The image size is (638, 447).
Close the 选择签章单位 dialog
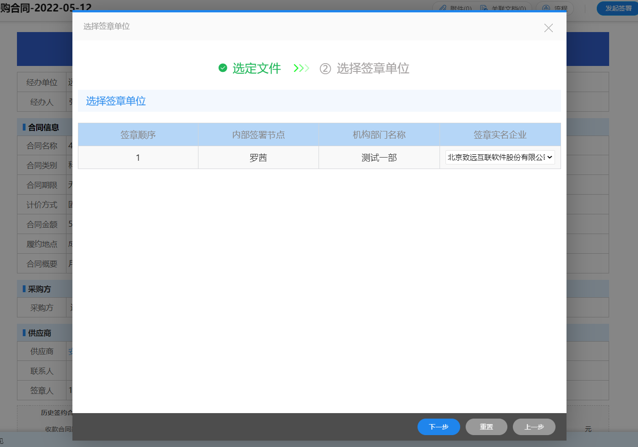(548, 28)
